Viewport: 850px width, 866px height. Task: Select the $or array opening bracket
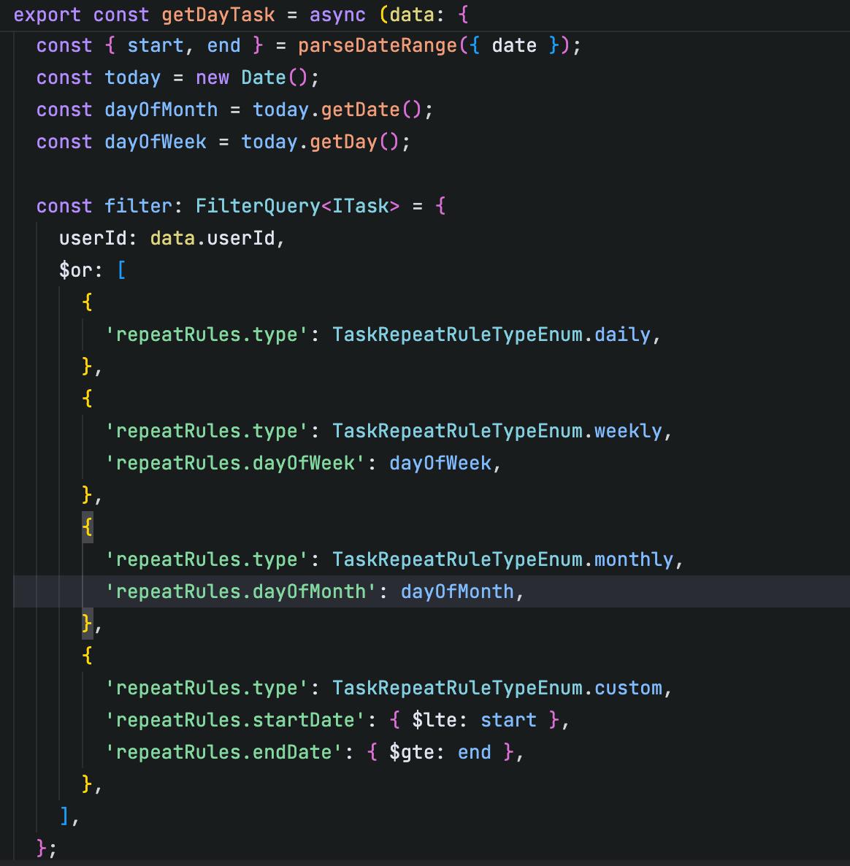point(122,269)
